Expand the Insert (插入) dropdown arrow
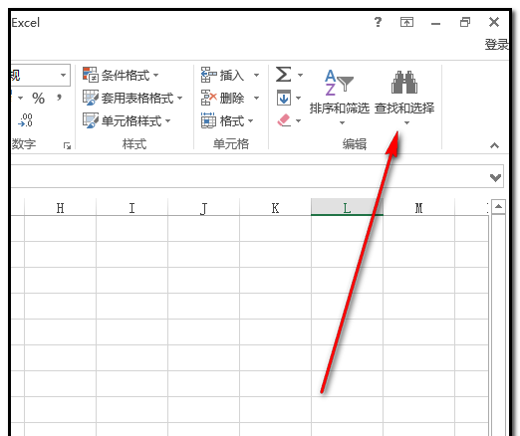The width and height of the screenshot is (520, 436). (x=256, y=76)
